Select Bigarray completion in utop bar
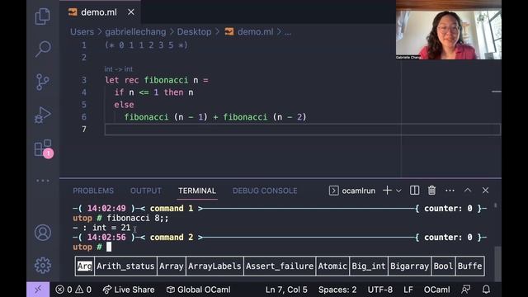528x297 pixels. click(x=409, y=266)
